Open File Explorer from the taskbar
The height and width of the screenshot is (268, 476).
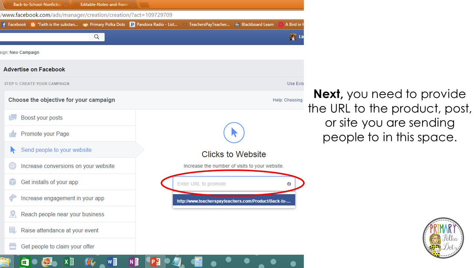pos(5,262)
